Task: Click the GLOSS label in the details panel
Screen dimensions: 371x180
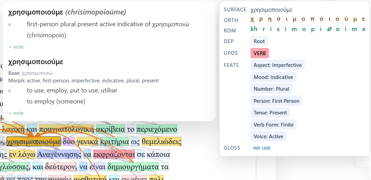Action: [232, 148]
